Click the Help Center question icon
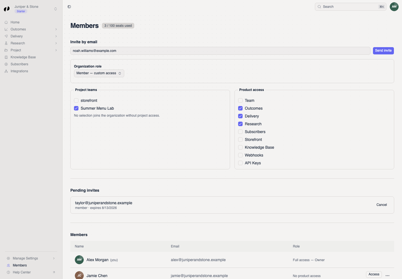The width and height of the screenshot is (402, 279). pyautogui.click(x=8, y=272)
